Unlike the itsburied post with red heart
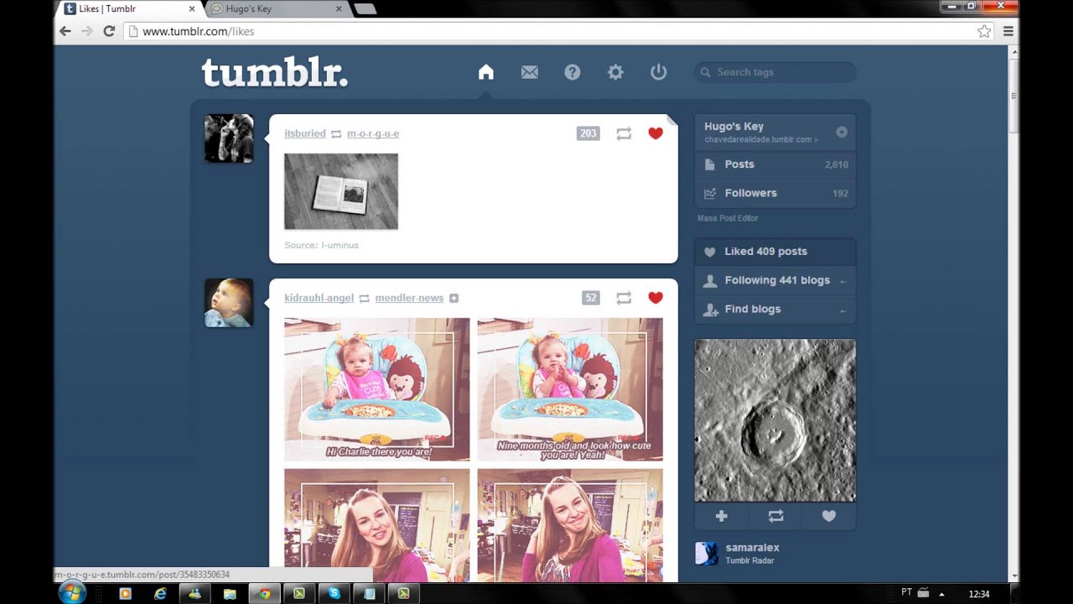The image size is (1073, 604). [656, 133]
